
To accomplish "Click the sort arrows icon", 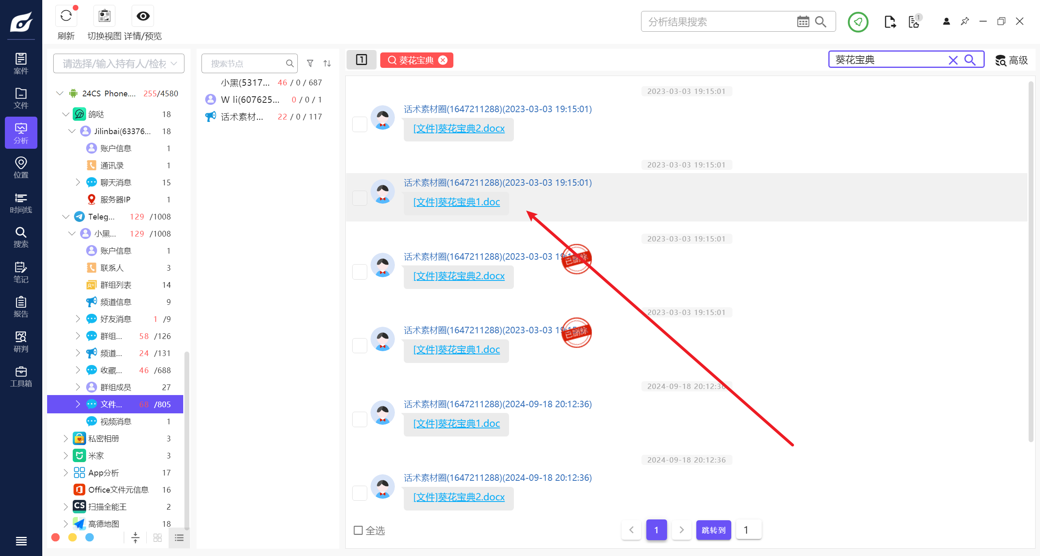I will pyautogui.click(x=327, y=63).
